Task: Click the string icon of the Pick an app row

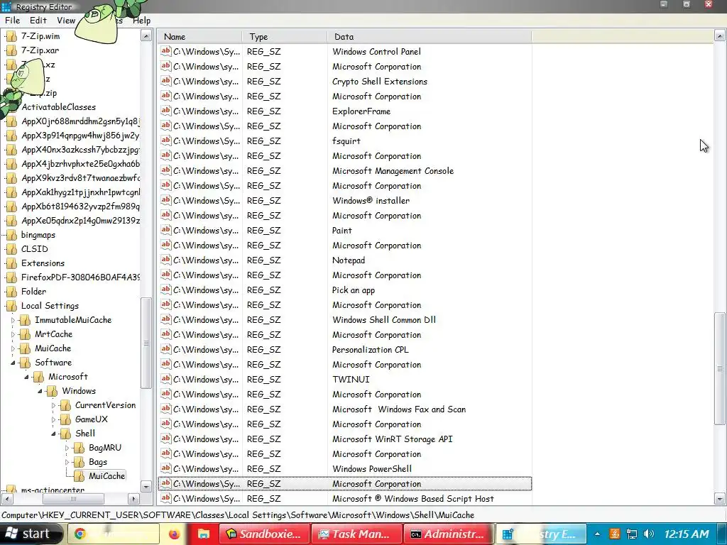Action: 165,290
